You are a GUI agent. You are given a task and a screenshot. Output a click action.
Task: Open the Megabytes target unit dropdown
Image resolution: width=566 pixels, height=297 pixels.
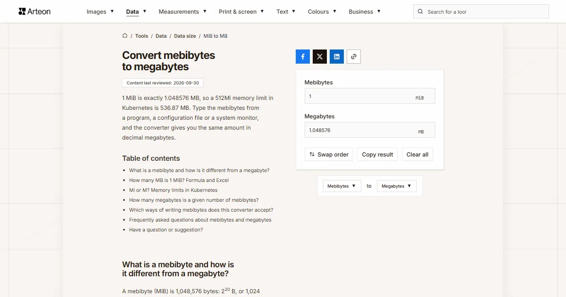(397, 186)
